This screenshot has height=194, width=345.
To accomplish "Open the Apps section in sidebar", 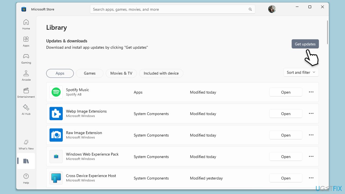I will point(26,41).
